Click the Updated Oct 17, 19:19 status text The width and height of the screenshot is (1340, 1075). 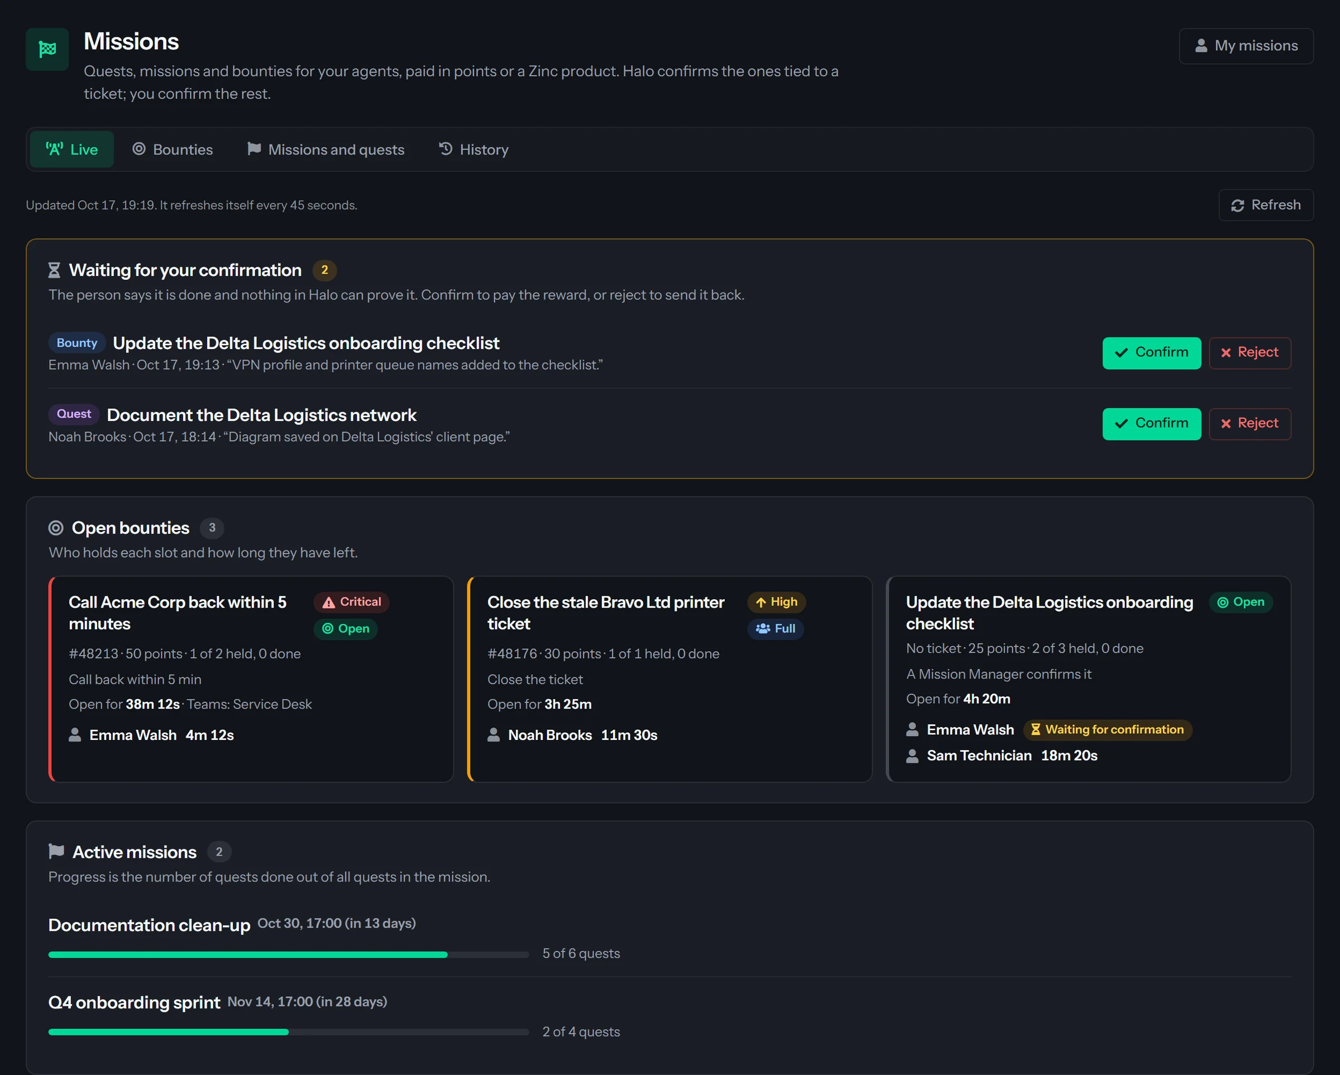(x=192, y=205)
